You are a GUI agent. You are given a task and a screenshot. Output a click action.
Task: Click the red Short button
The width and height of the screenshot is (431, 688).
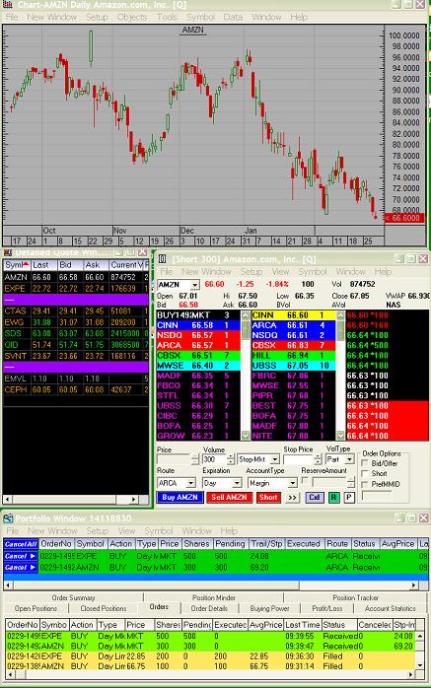tap(268, 498)
